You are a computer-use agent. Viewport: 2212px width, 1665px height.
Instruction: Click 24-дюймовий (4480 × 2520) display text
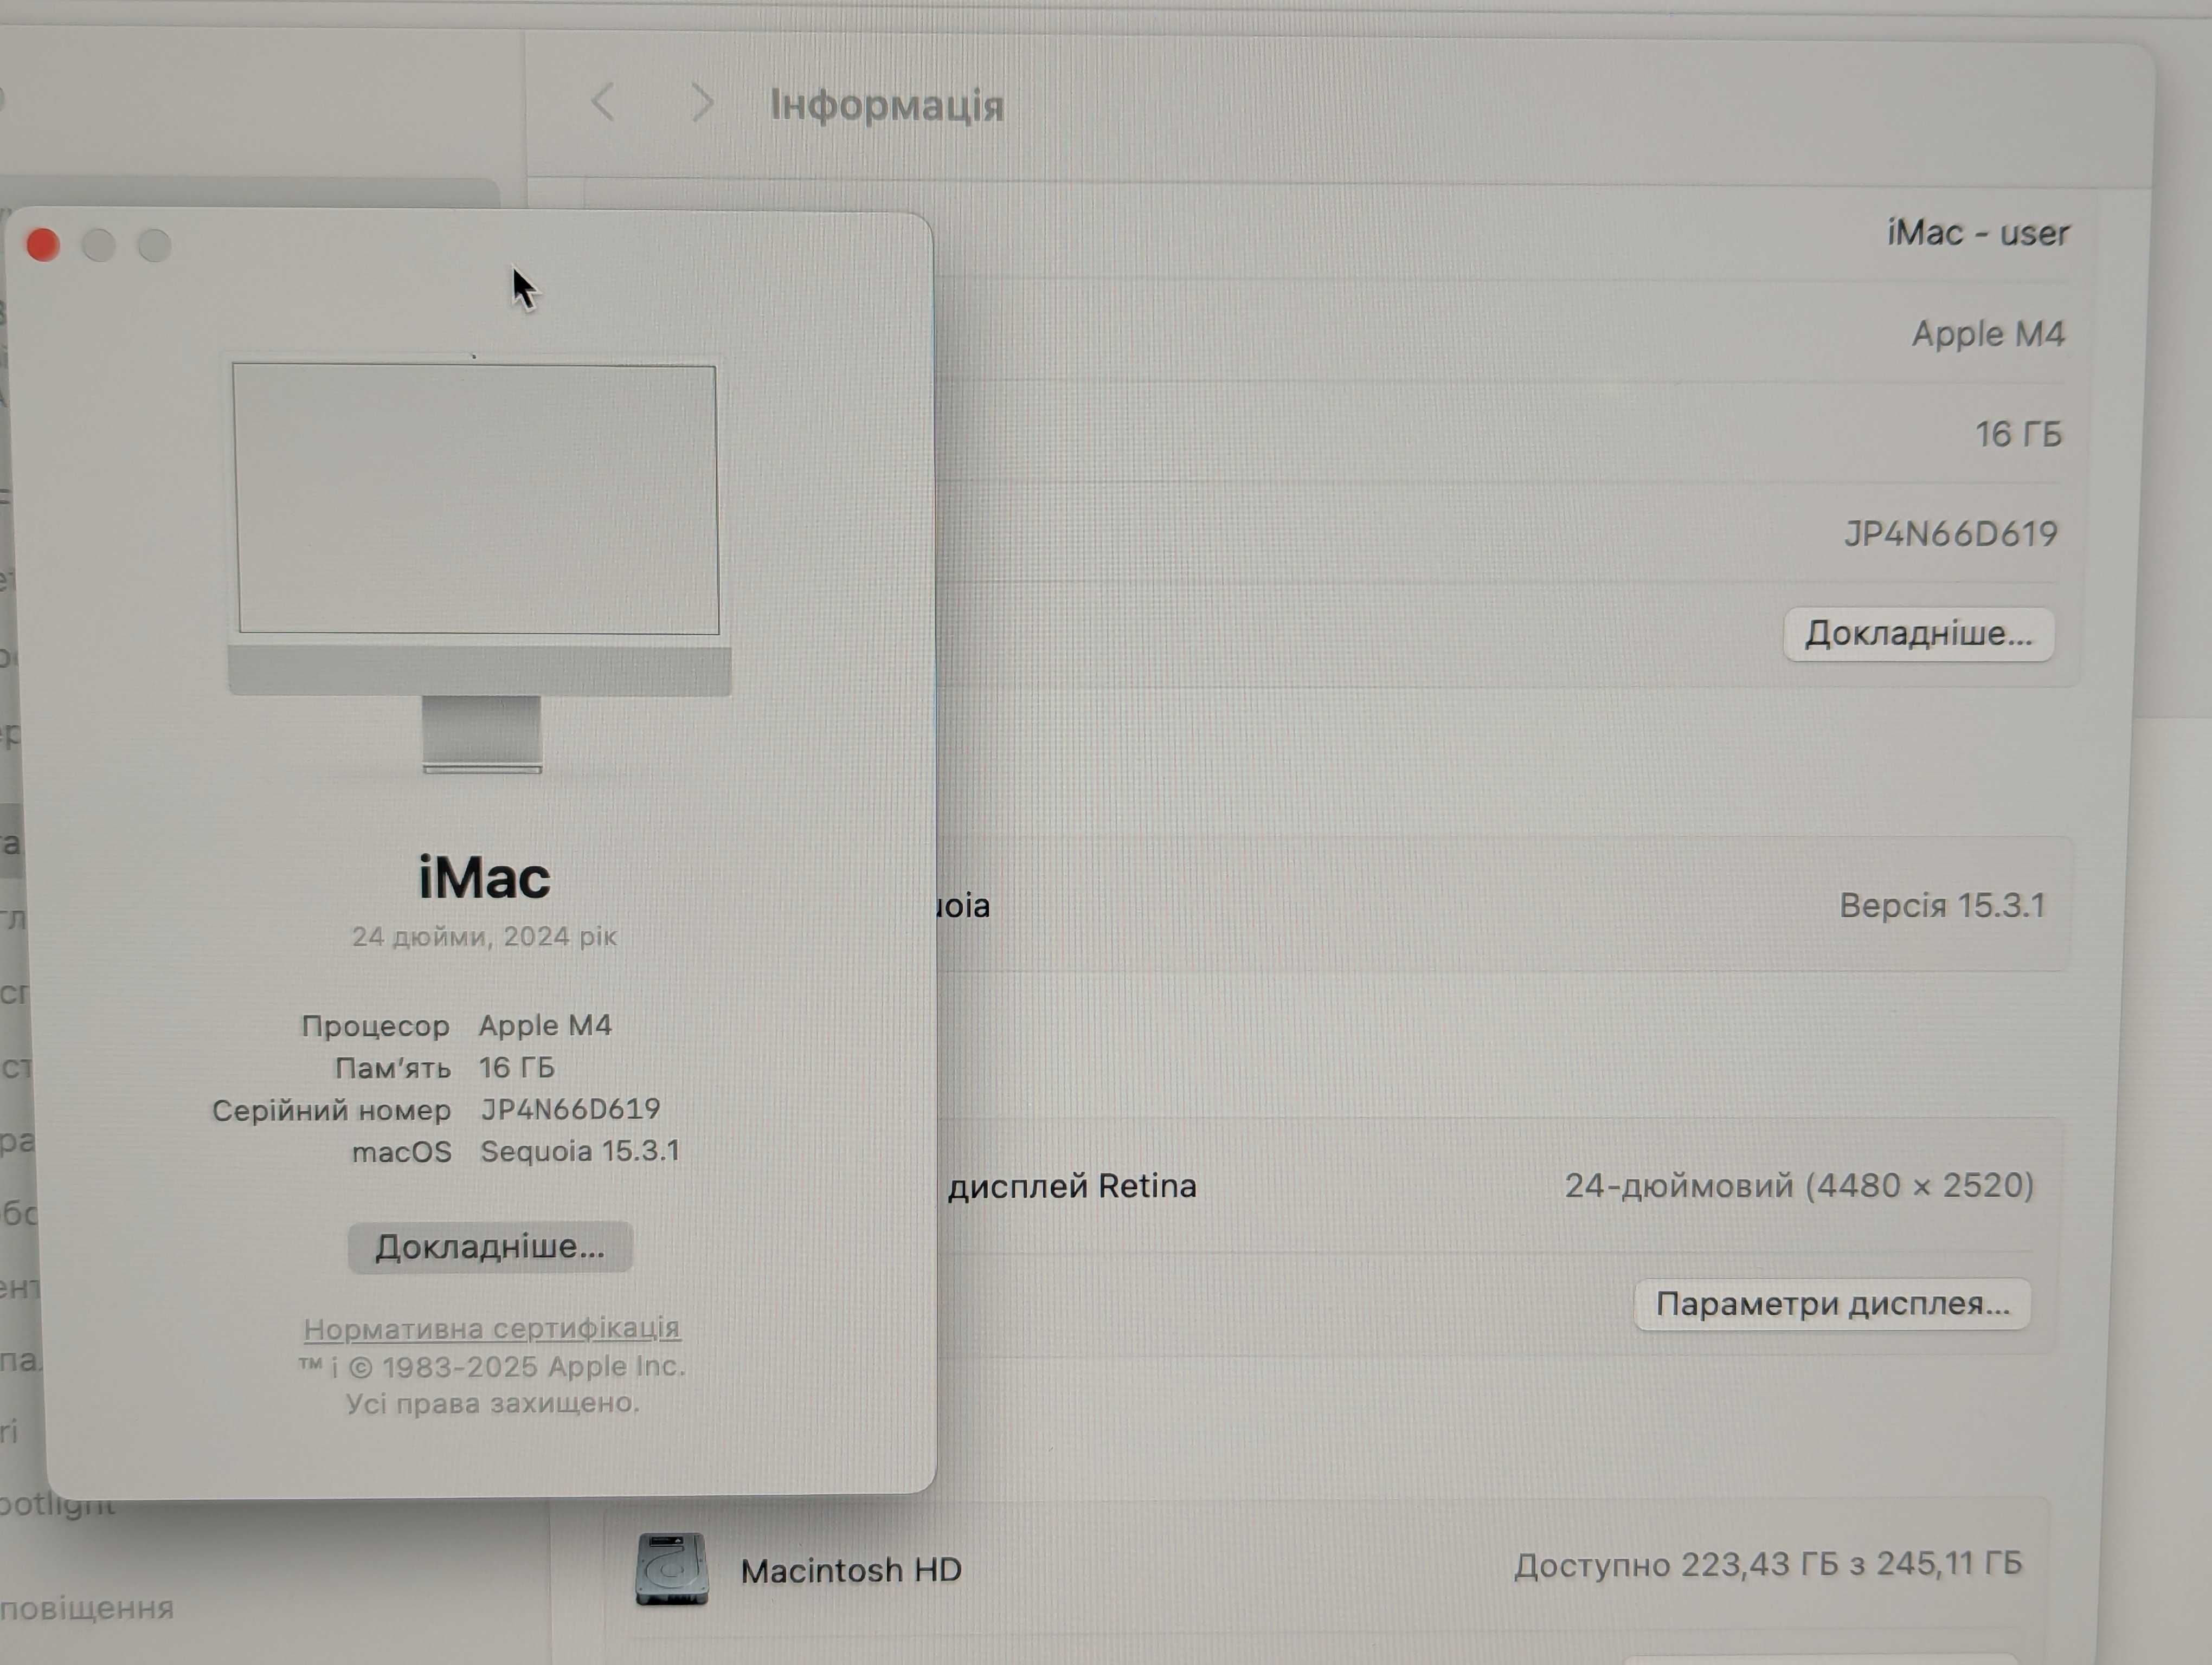pos(1799,1185)
